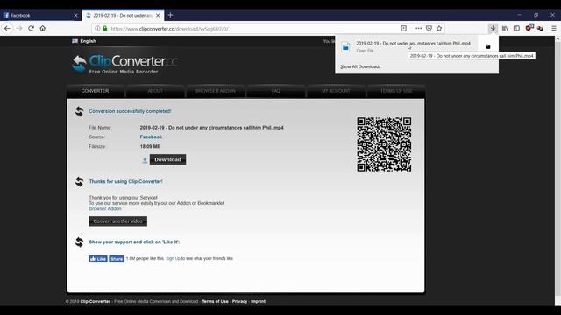Open the Library icon

(505, 28)
